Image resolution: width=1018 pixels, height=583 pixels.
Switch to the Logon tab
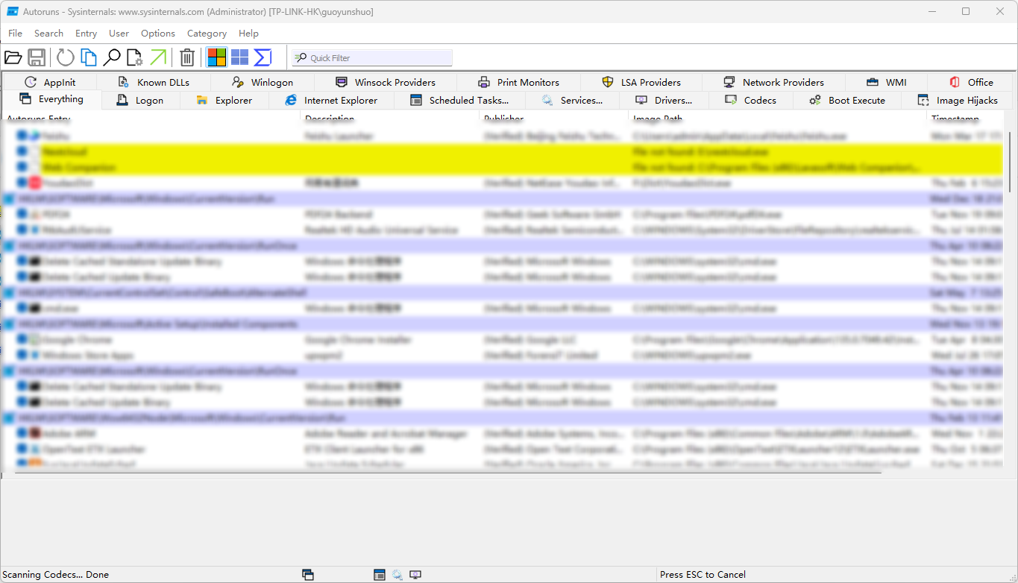tap(140, 100)
